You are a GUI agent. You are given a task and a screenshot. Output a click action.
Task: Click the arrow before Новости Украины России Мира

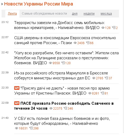coord(2,4)
